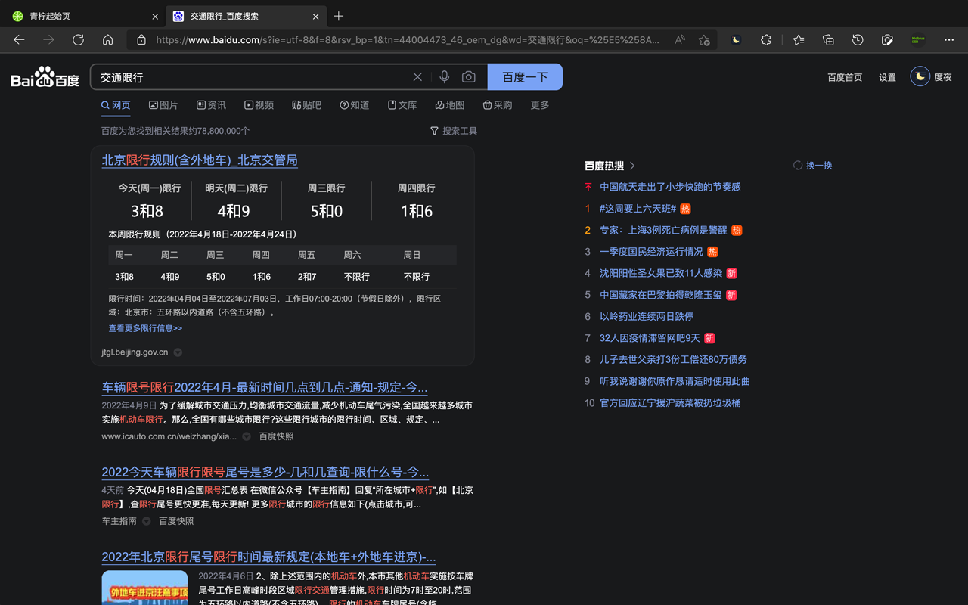This screenshot has width=968, height=605.
Task: Toggle dark mode via the moon icon
Action: click(x=735, y=40)
